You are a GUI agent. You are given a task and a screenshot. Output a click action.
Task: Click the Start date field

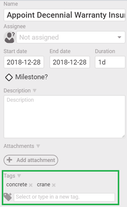click(24, 62)
